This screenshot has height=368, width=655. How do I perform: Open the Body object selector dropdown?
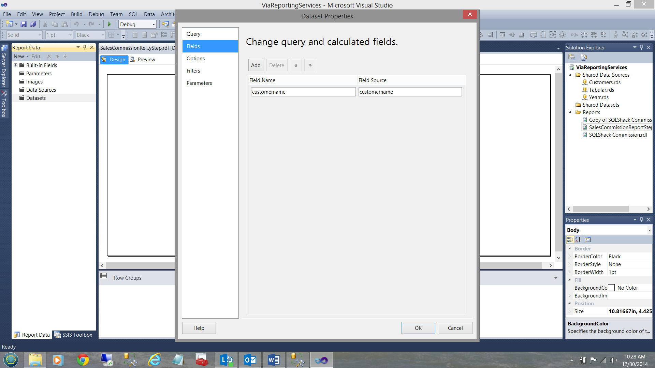pos(649,230)
